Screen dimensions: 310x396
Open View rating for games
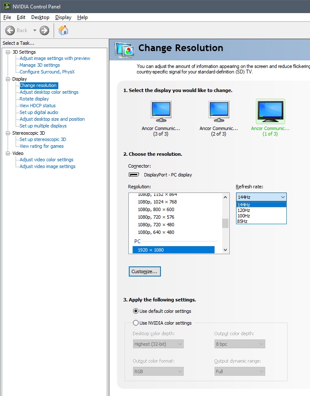click(41, 146)
